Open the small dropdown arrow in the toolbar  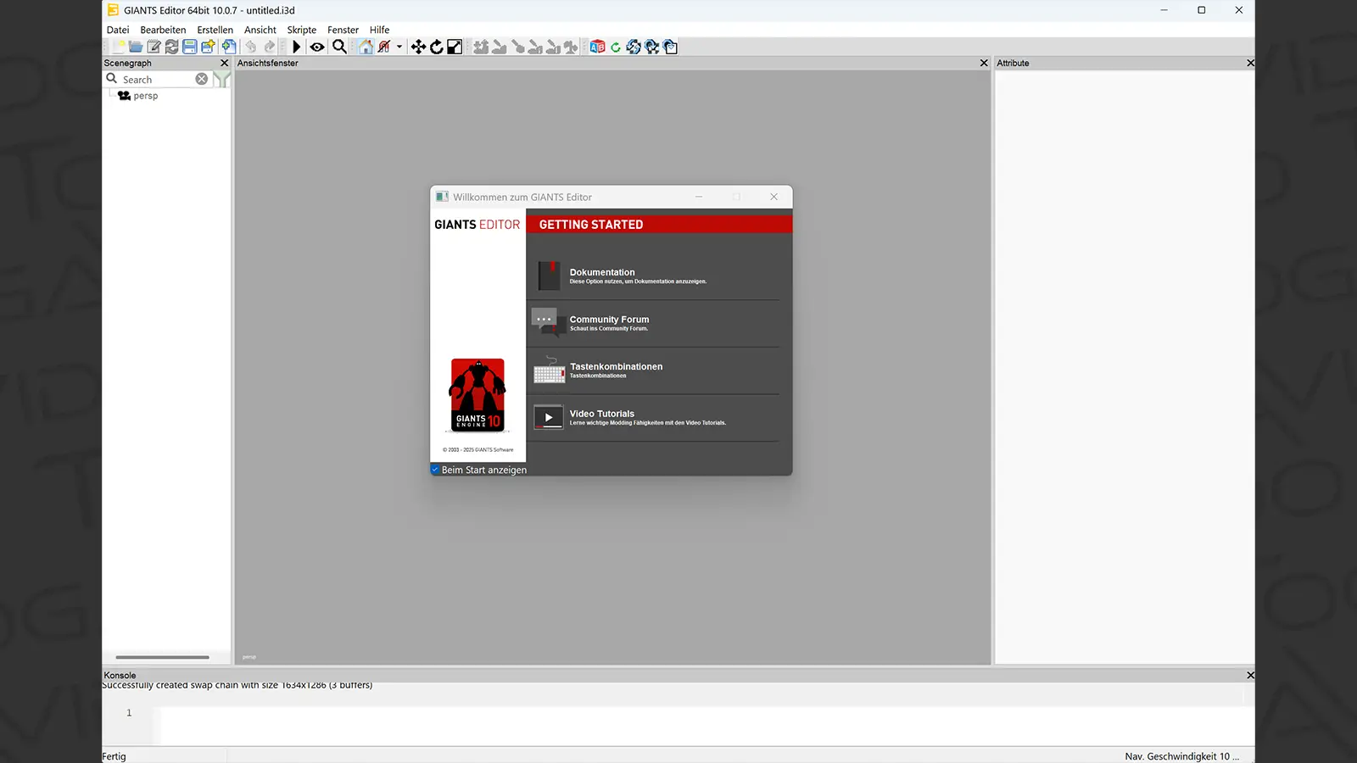point(399,47)
